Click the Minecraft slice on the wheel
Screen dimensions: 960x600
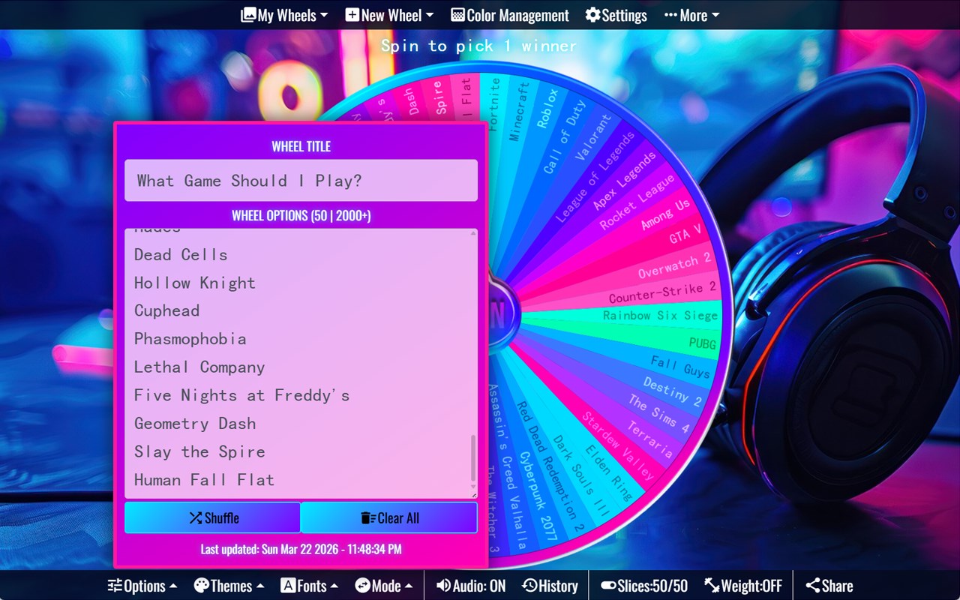pyautogui.click(x=519, y=111)
